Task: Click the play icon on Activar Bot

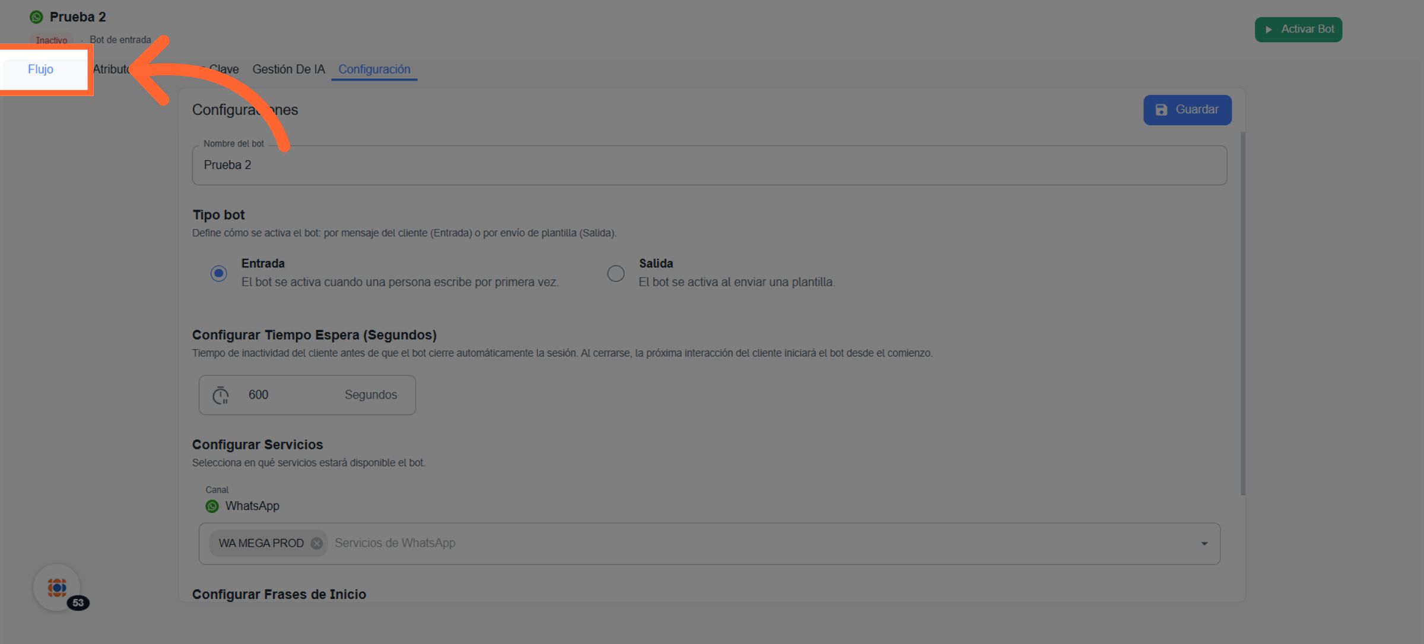Action: click(1269, 30)
